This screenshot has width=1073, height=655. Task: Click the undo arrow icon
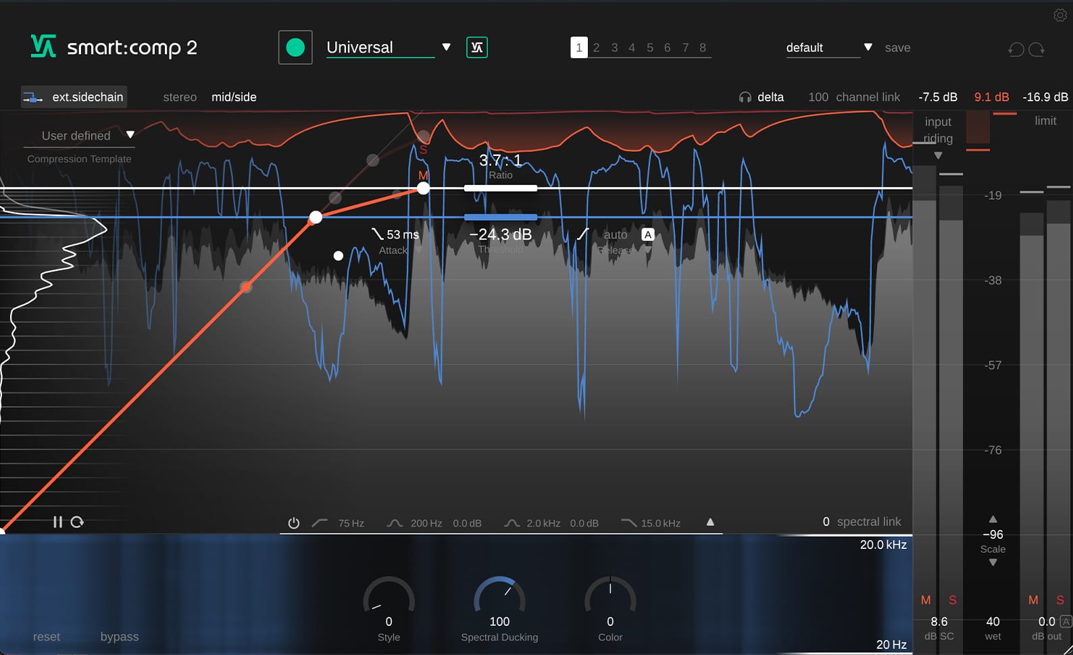pos(1016,49)
